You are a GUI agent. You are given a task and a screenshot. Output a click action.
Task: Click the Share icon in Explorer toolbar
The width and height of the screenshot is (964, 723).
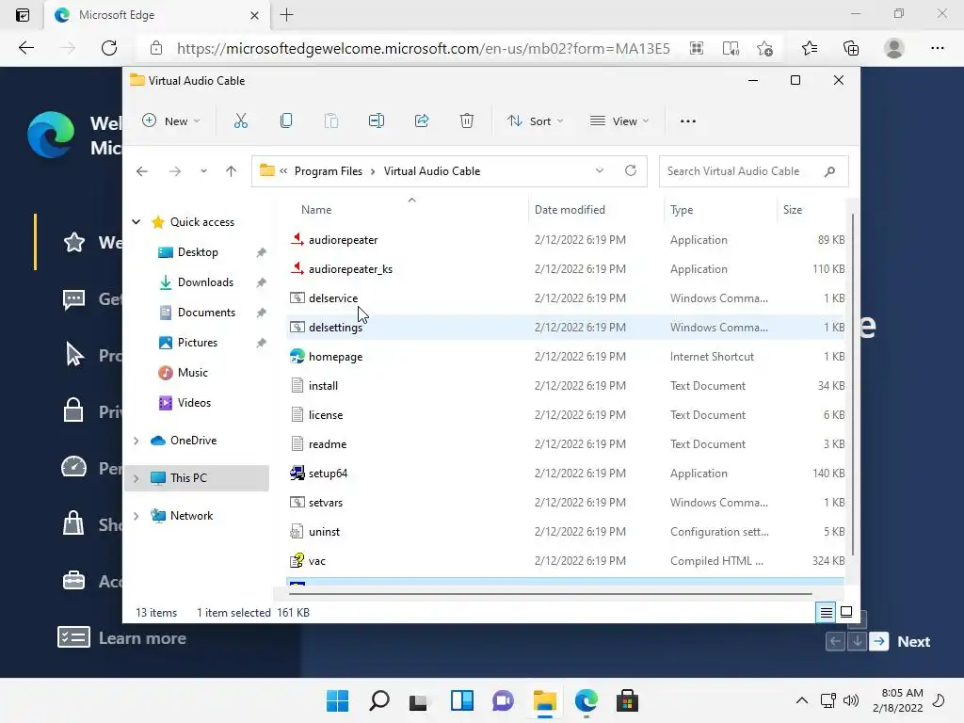422,121
